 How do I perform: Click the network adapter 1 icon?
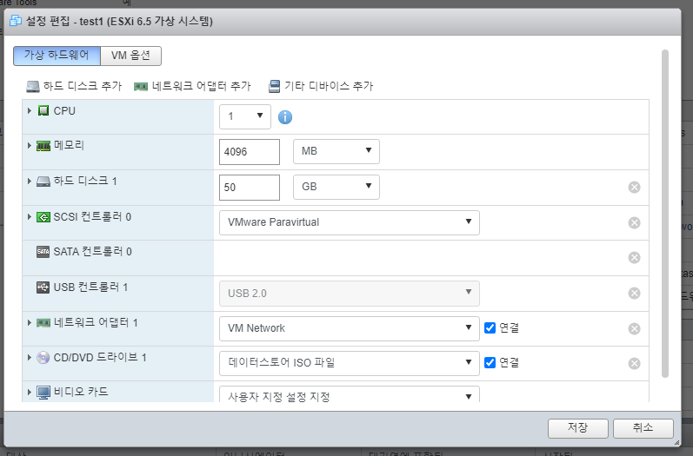(43, 323)
